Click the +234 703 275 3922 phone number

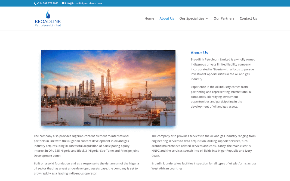tap(47, 3)
